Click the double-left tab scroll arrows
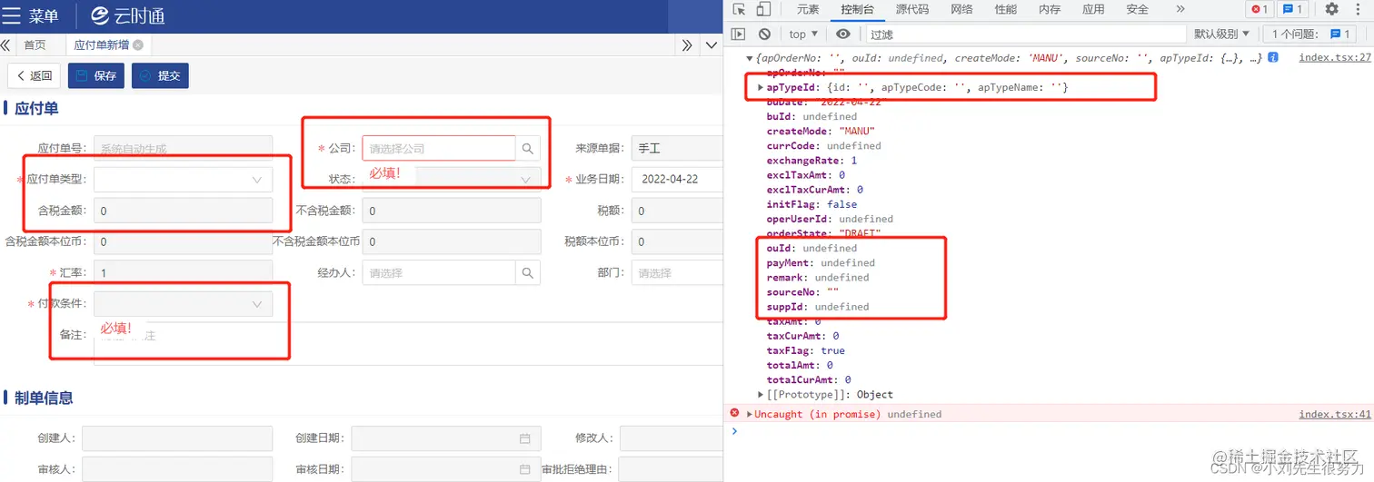This screenshot has width=1374, height=482. click(x=5, y=45)
